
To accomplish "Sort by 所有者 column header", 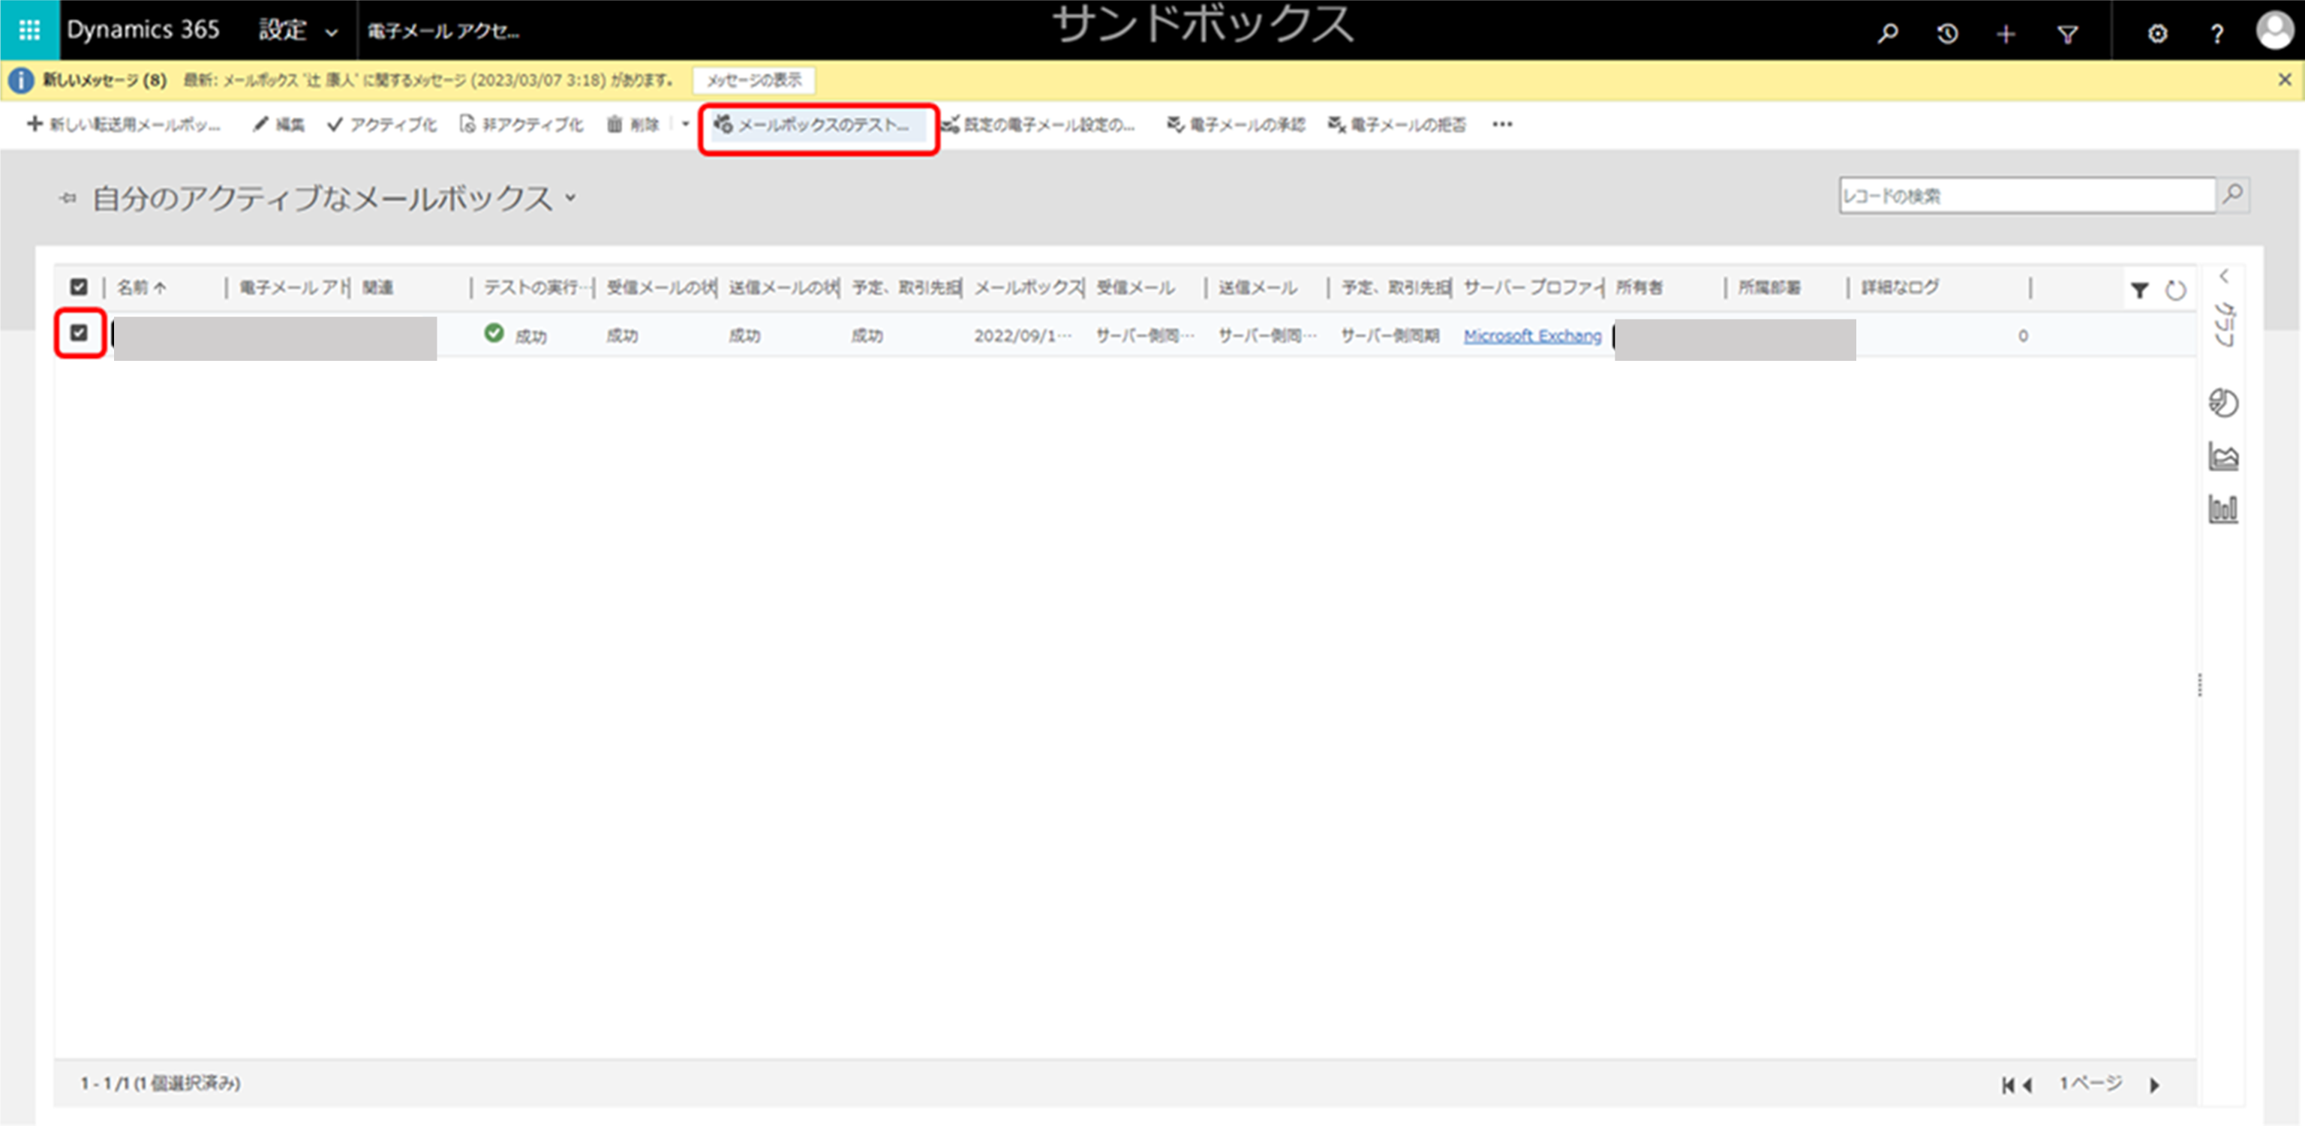I will point(1639,287).
